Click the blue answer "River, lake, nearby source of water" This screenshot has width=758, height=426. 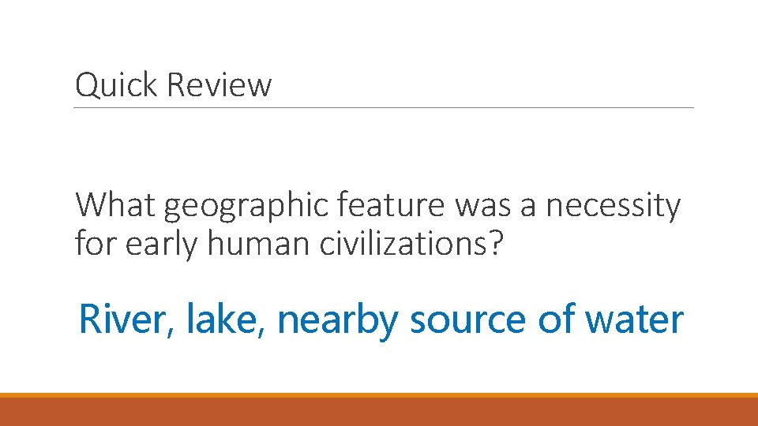pos(381,320)
